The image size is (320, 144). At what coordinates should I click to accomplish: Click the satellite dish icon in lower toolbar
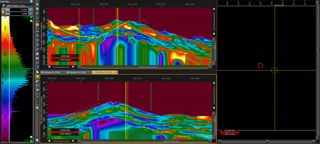(37, 72)
